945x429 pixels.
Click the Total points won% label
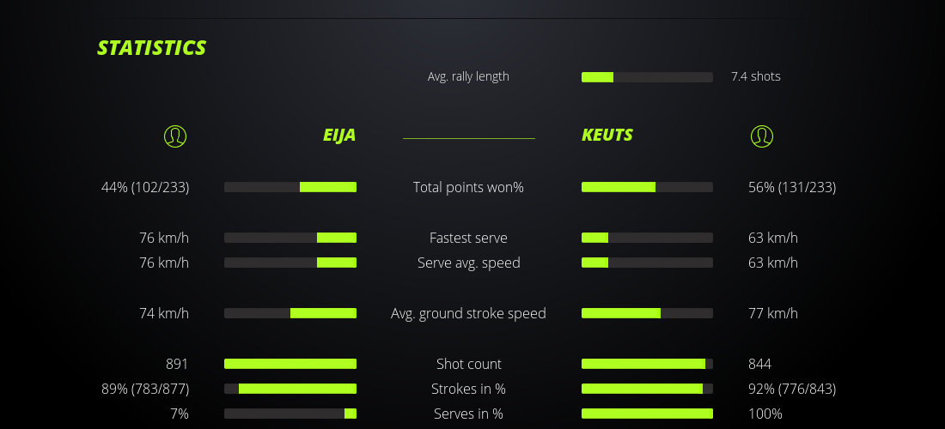468,187
